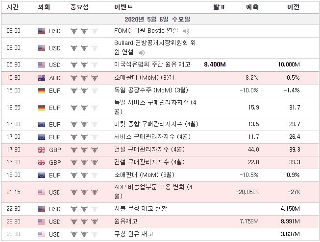The image size is (320, 242).
Task: Open the 마킷 종합 구매관리자지수 event
Action: point(156,124)
